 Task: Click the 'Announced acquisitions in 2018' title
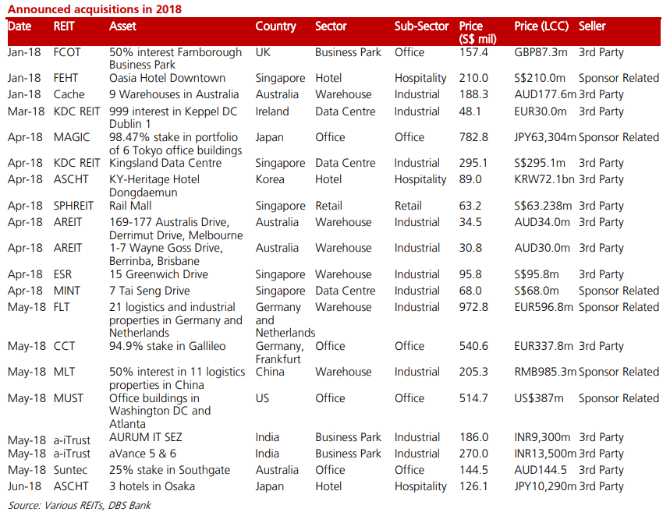[94, 9]
